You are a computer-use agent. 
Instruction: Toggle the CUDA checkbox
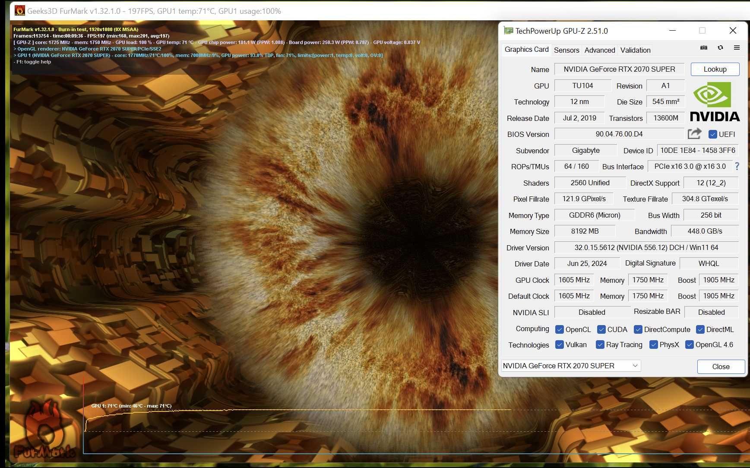(x=601, y=329)
